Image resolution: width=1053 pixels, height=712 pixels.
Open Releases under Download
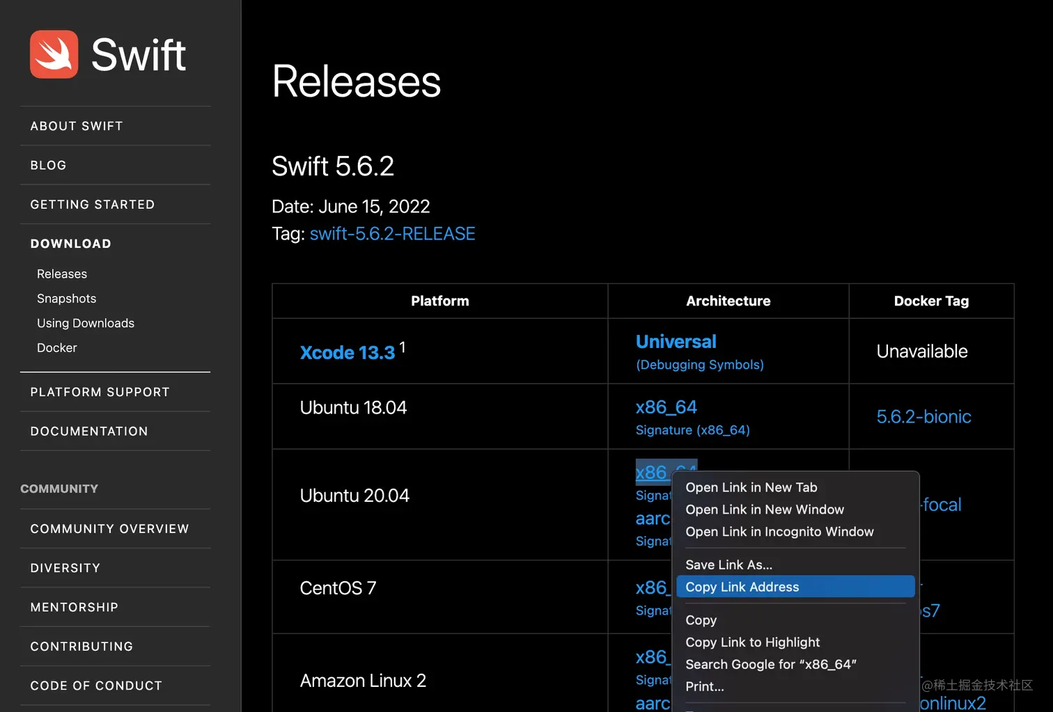pos(62,274)
